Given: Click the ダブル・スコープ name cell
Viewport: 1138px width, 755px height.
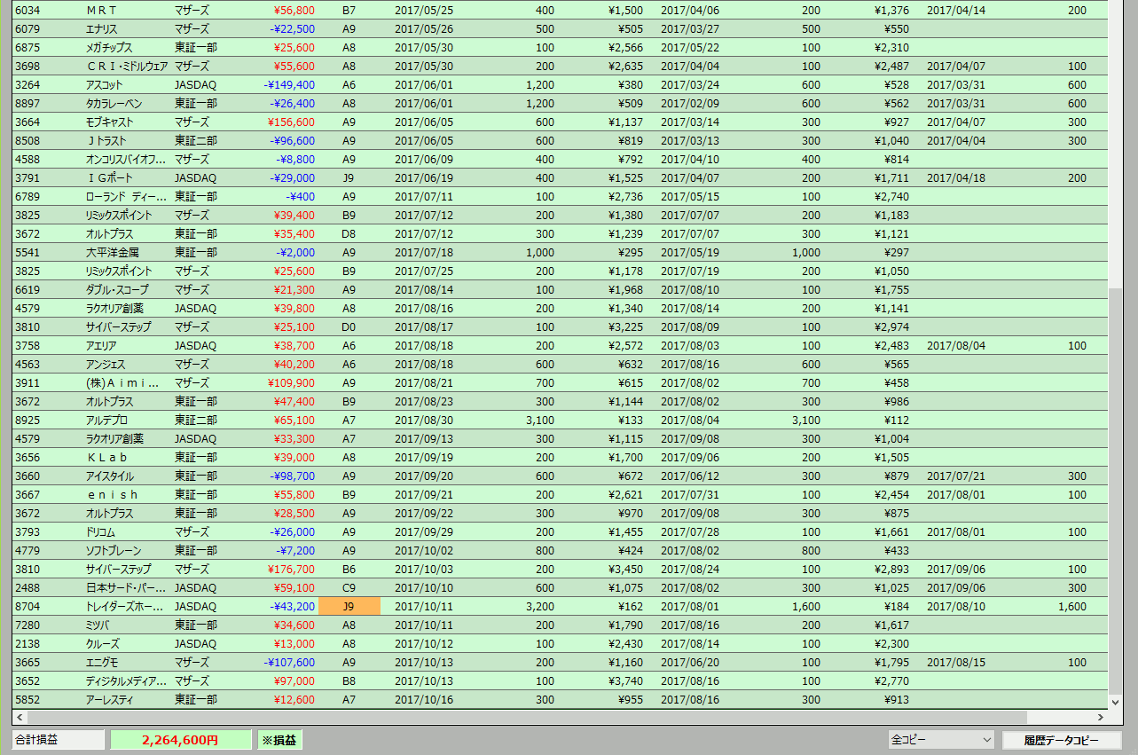Looking at the screenshot, I should point(116,289).
